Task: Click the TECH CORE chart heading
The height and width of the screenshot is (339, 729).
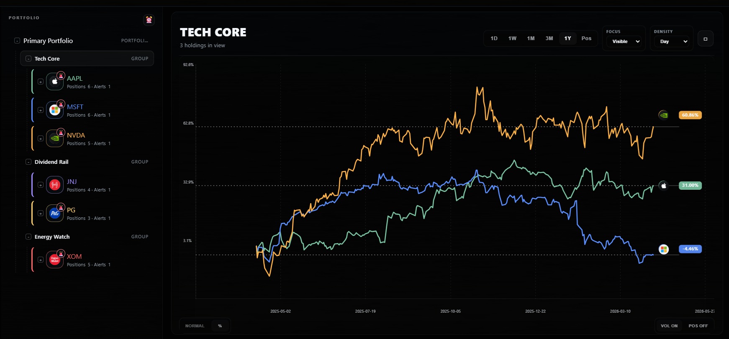Action: click(x=213, y=32)
